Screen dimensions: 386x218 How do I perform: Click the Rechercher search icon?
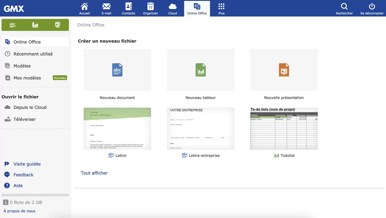click(344, 6)
